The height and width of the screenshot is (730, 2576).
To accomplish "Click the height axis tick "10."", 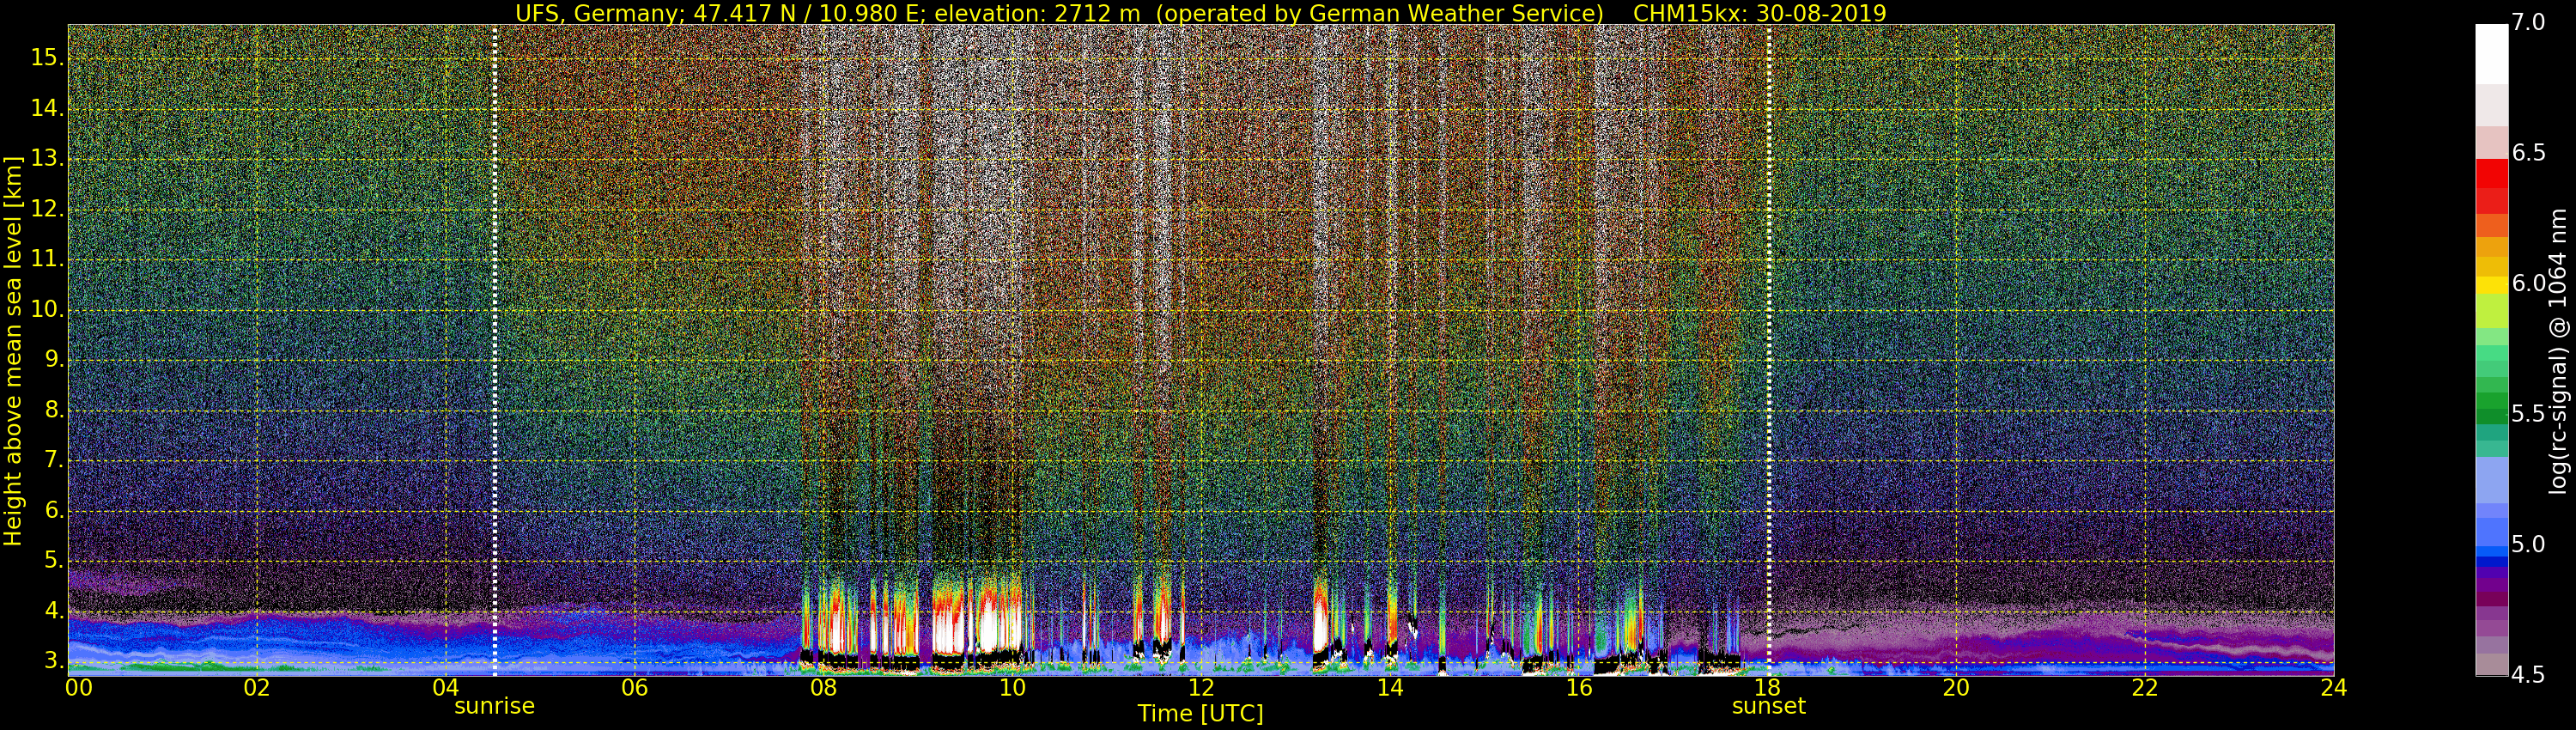I will [47, 310].
